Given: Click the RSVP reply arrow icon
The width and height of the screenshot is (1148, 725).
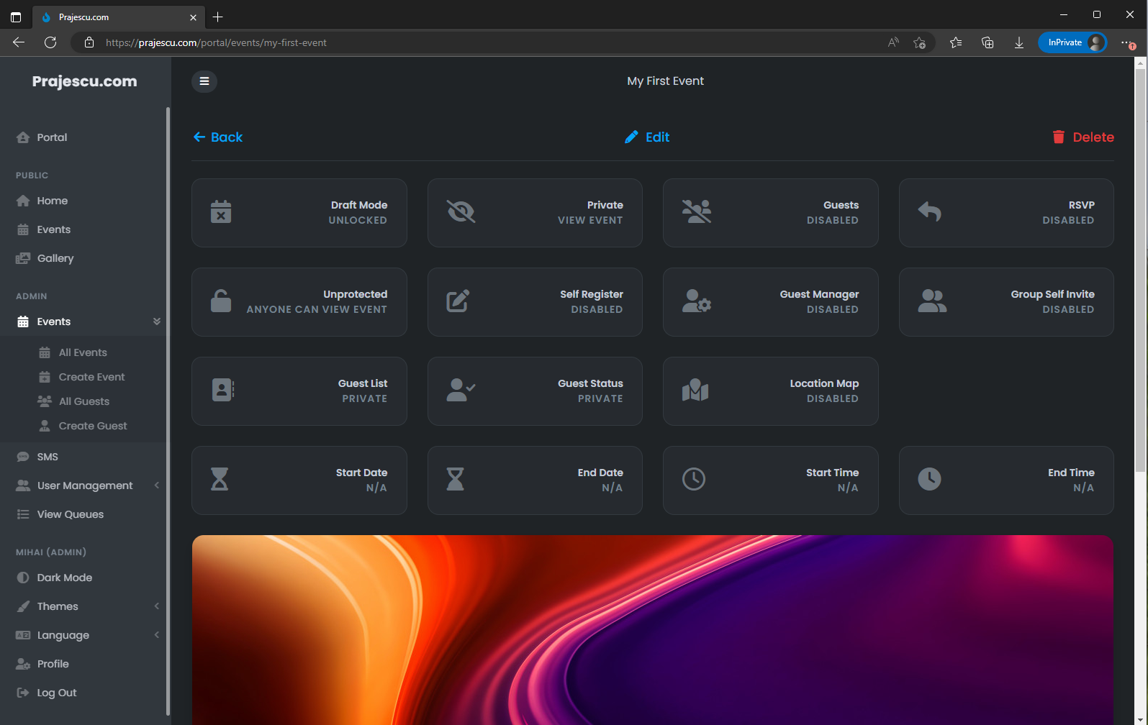Looking at the screenshot, I should [929, 211].
